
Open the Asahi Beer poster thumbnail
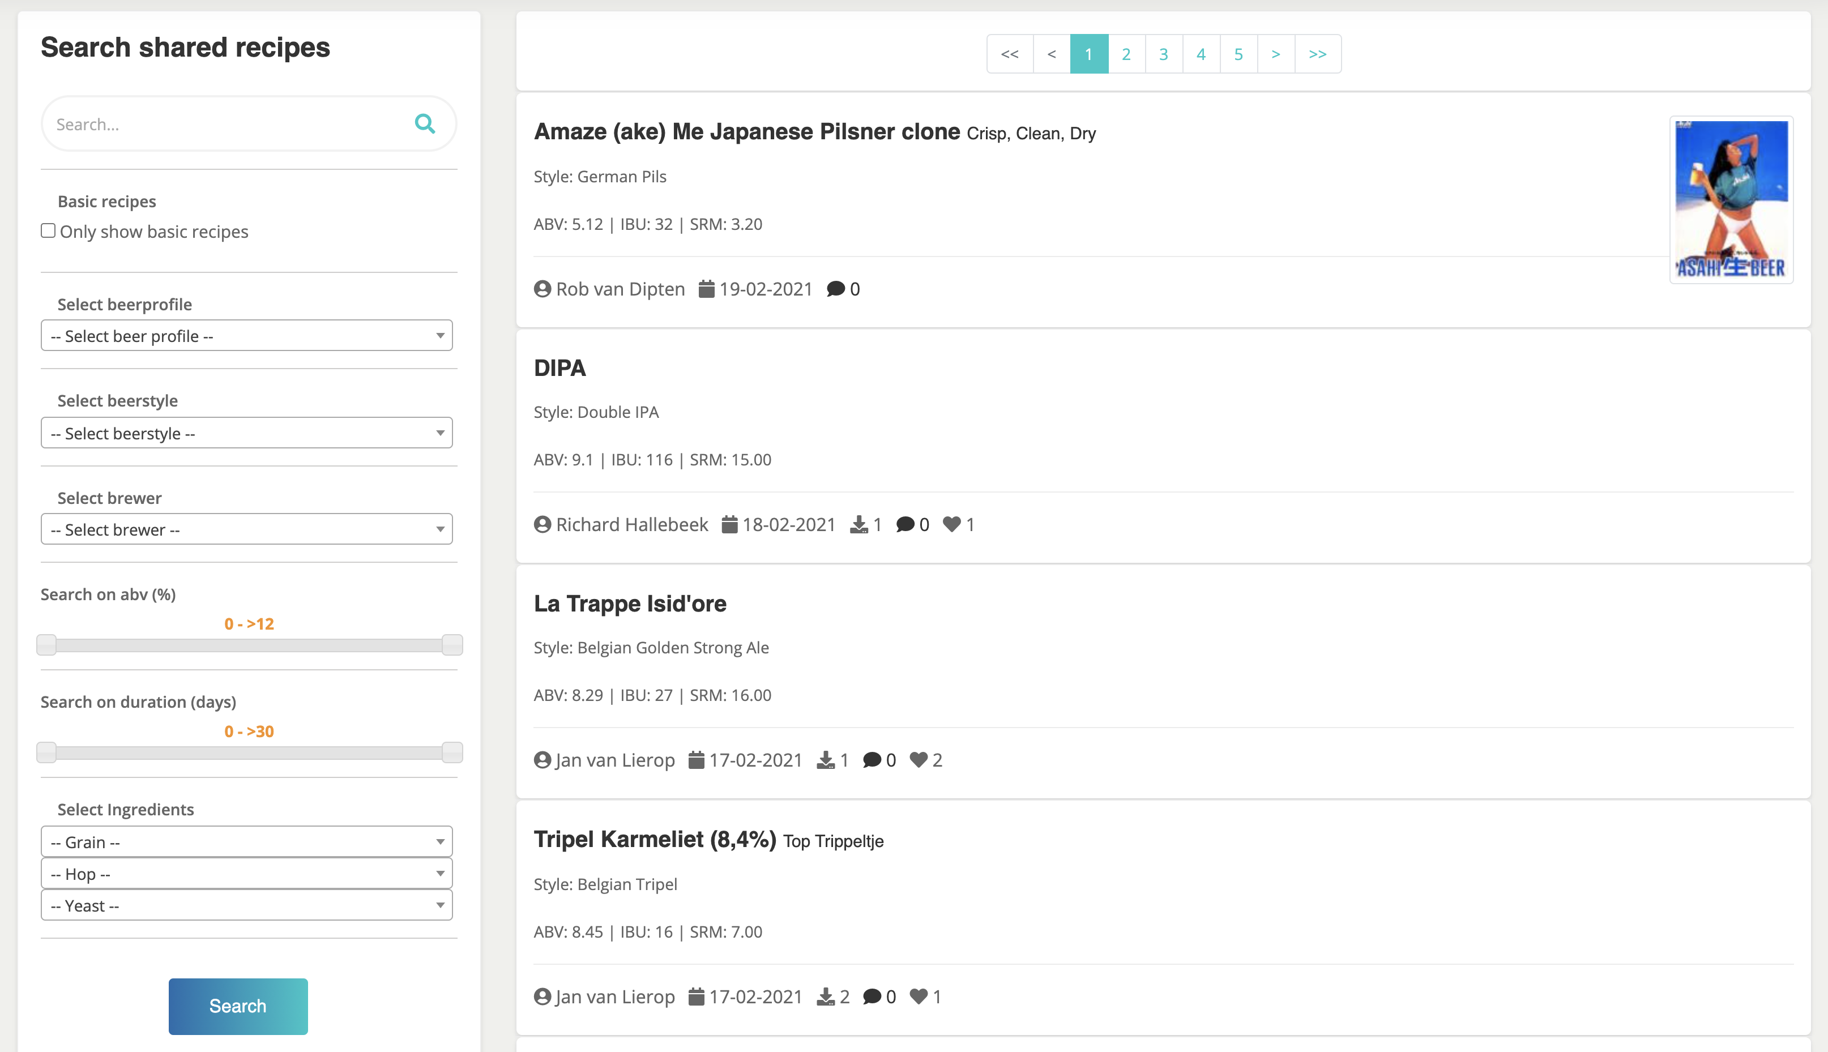(x=1731, y=199)
